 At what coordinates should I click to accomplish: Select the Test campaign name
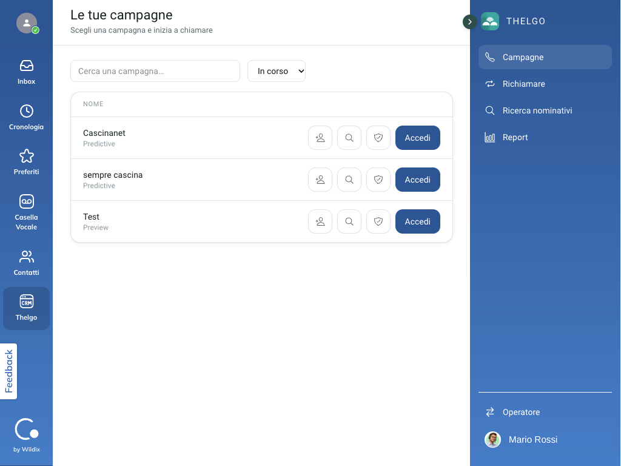pos(91,217)
